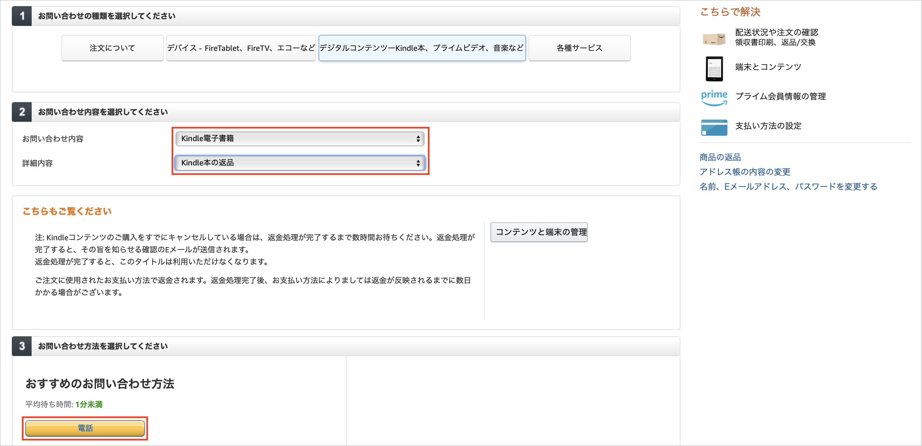Click the Kindle device icon

coord(714,68)
